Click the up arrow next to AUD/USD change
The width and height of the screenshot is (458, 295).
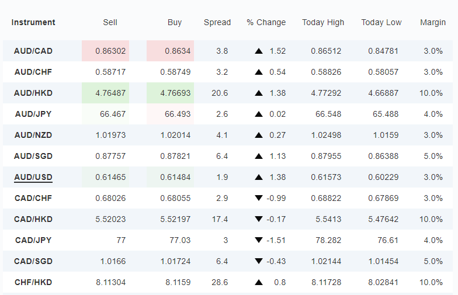point(258,178)
